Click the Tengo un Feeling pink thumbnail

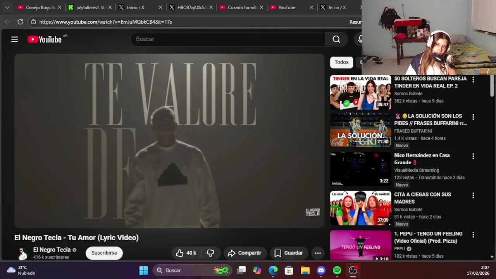361,245
